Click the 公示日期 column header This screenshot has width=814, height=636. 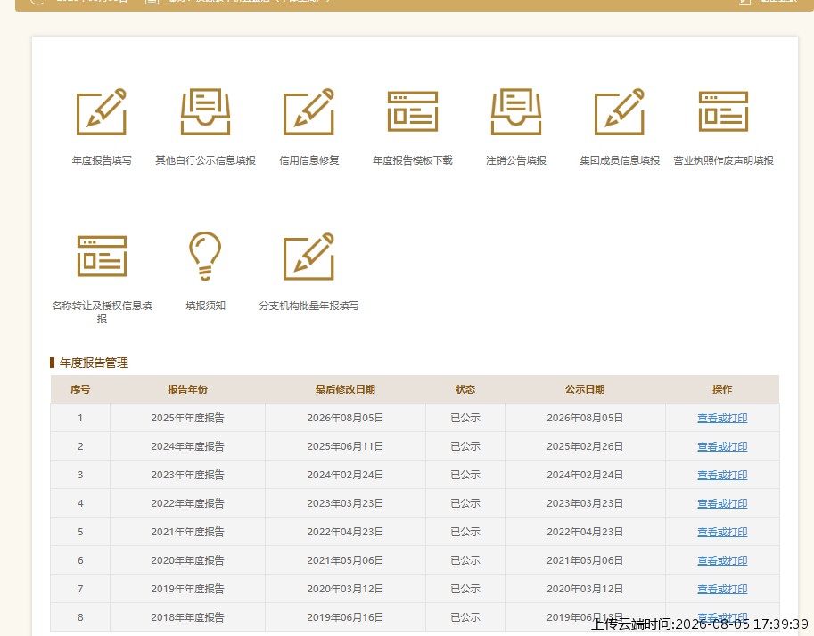(x=585, y=389)
